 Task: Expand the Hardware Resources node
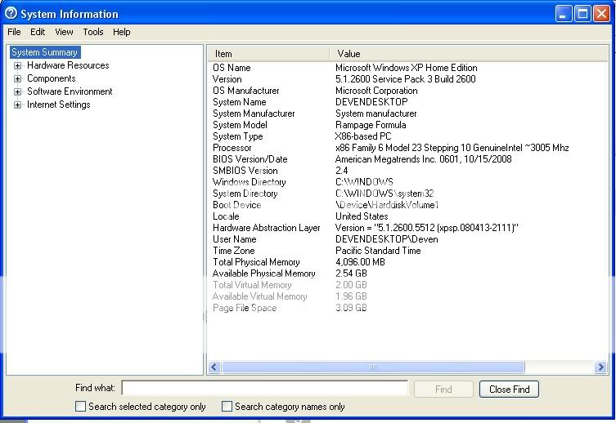pyautogui.click(x=17, y=65)
